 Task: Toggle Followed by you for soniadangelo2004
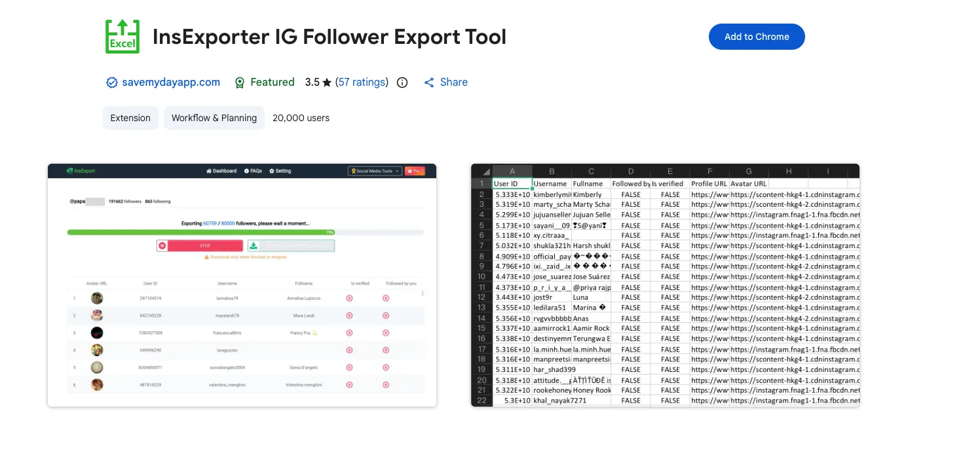pyautogui.click(x=386, y=367)
